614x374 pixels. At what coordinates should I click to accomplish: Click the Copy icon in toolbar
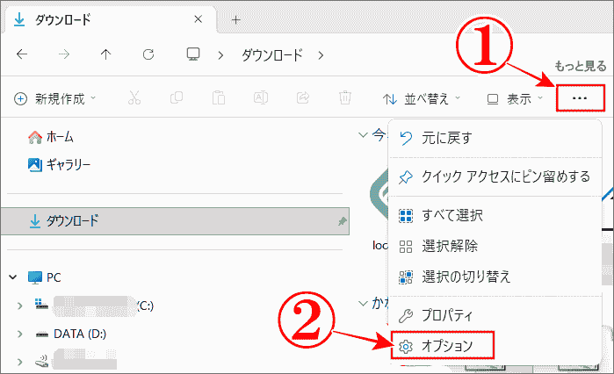[x=177, y=98]
